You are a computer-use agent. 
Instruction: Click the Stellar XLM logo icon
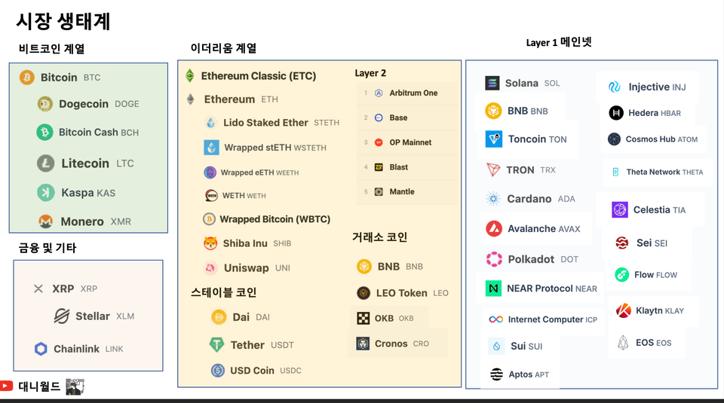point(62,316)
